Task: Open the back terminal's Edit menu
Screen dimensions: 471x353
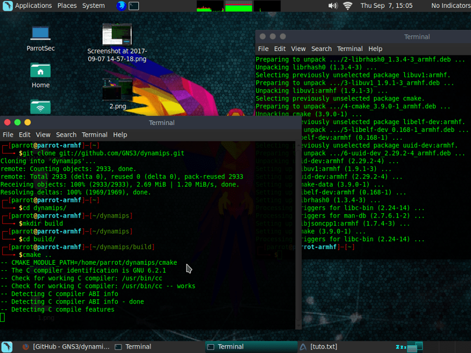Action: (x=280, y=49)
